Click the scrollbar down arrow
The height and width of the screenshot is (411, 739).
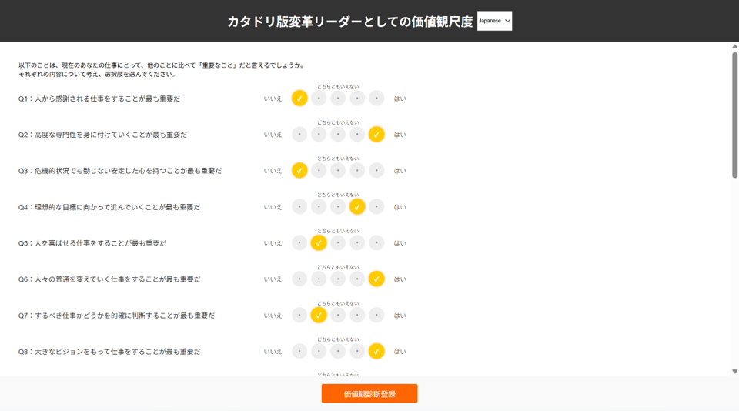point(734,372)
